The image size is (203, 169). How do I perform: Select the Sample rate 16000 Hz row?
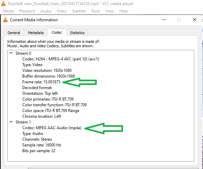coord(42,145)
